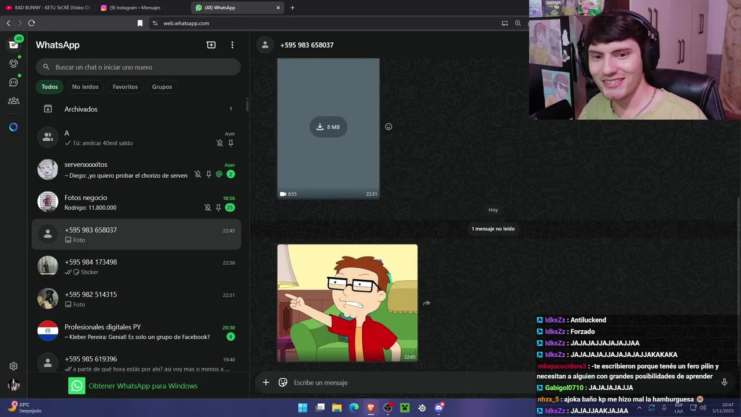Select the No leídos filter chip

pyautogui.click(x=85, y=87)
